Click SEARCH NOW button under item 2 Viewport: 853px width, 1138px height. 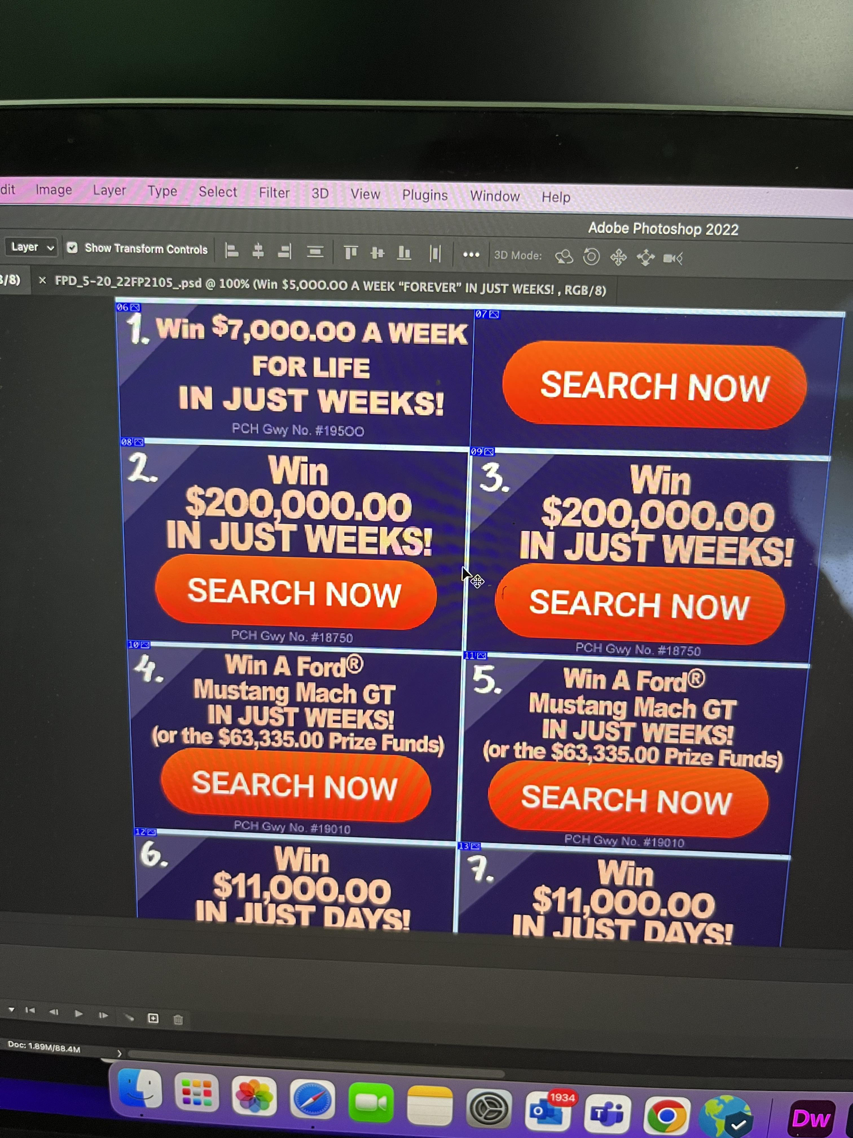tap(296, 592)
